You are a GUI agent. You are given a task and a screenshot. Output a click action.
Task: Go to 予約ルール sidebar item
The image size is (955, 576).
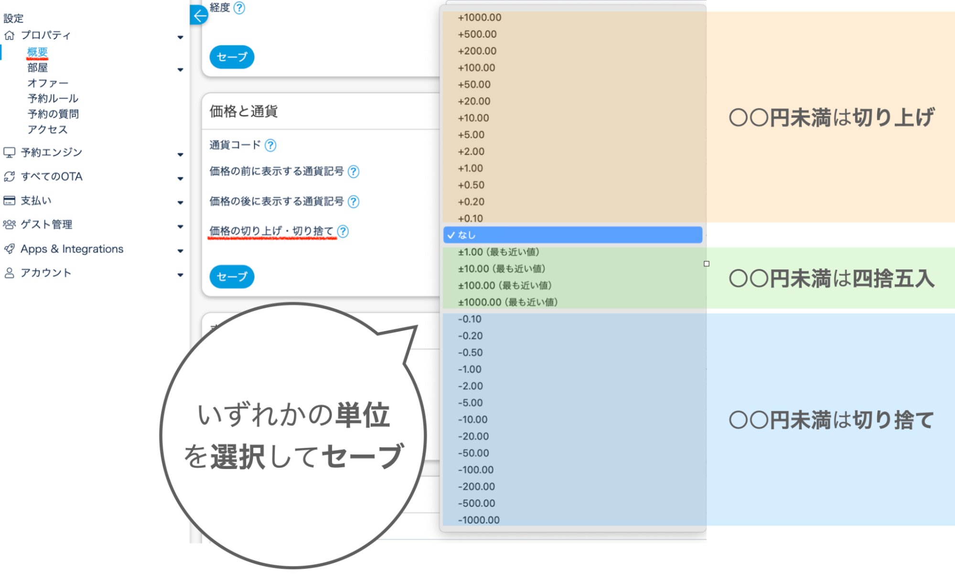[53, 98]
